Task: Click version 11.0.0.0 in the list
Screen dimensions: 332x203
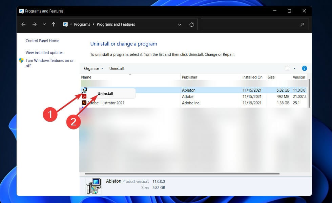Action: coord(299,90)
